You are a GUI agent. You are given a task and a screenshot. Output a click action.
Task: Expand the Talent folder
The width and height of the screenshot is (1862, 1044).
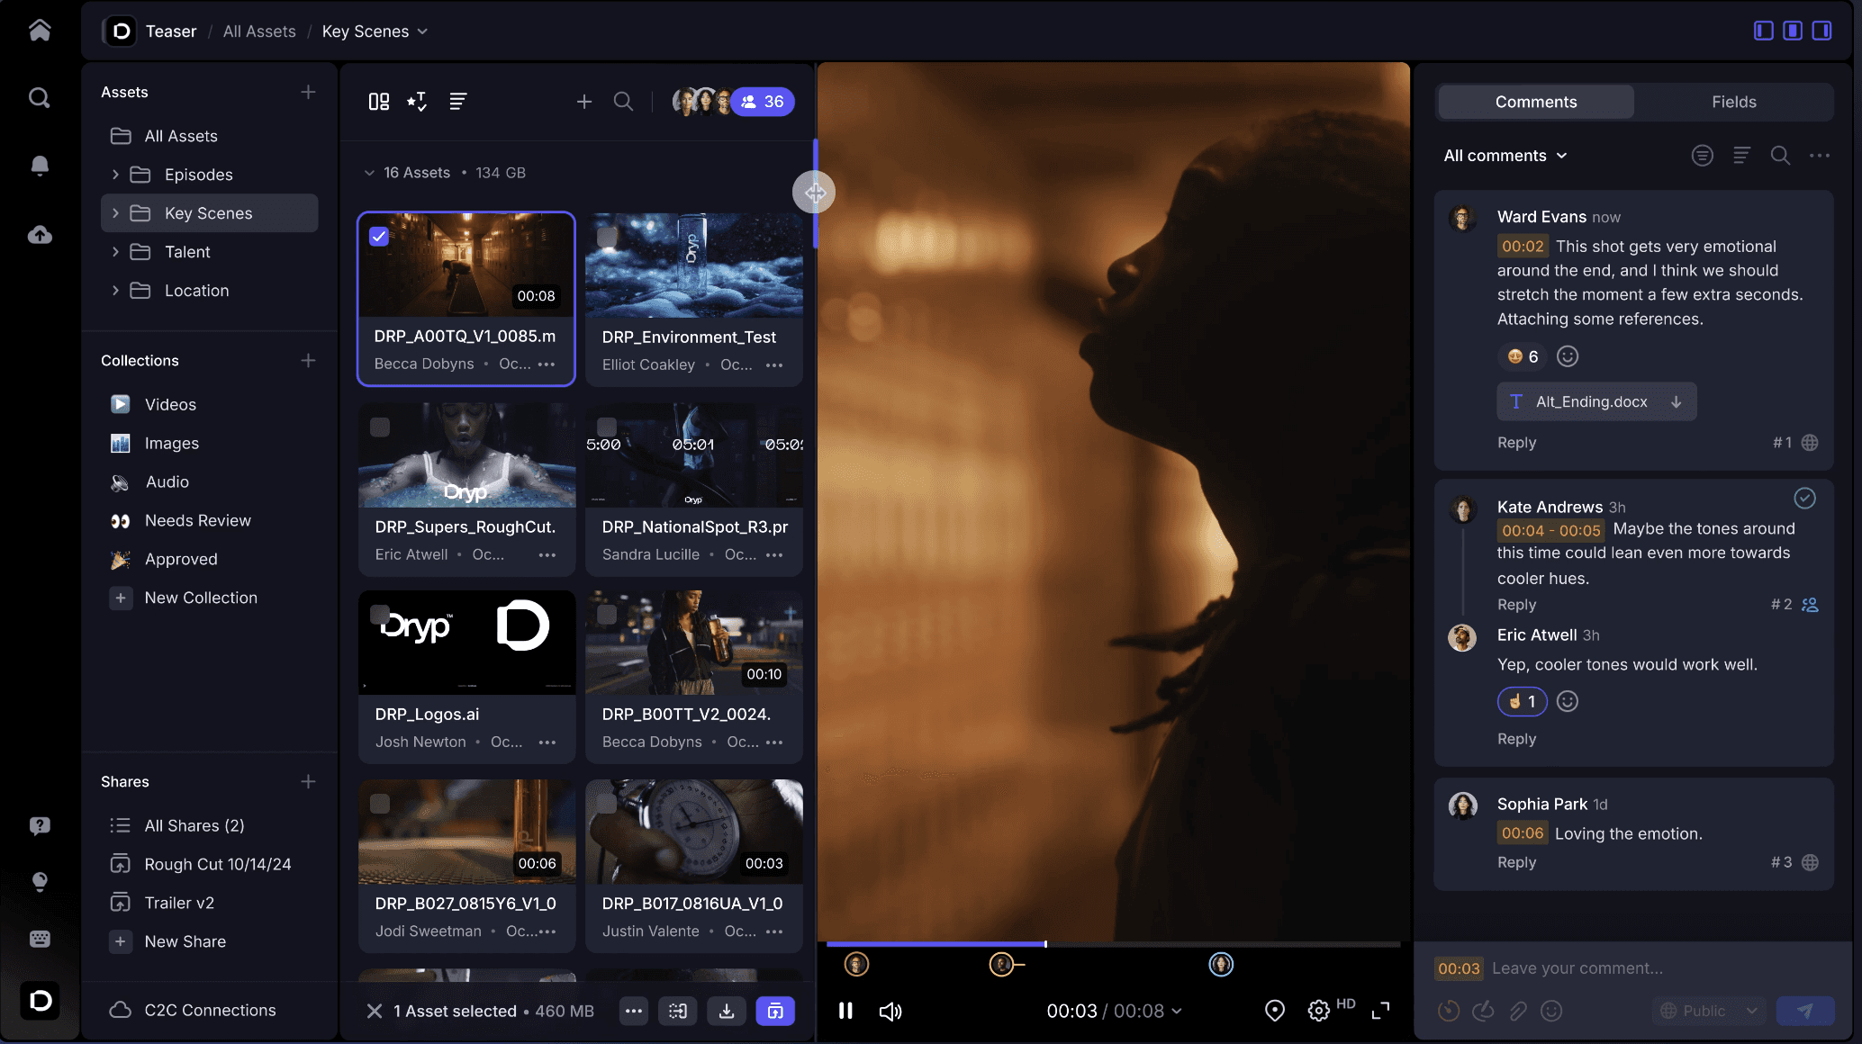[115, 252]
